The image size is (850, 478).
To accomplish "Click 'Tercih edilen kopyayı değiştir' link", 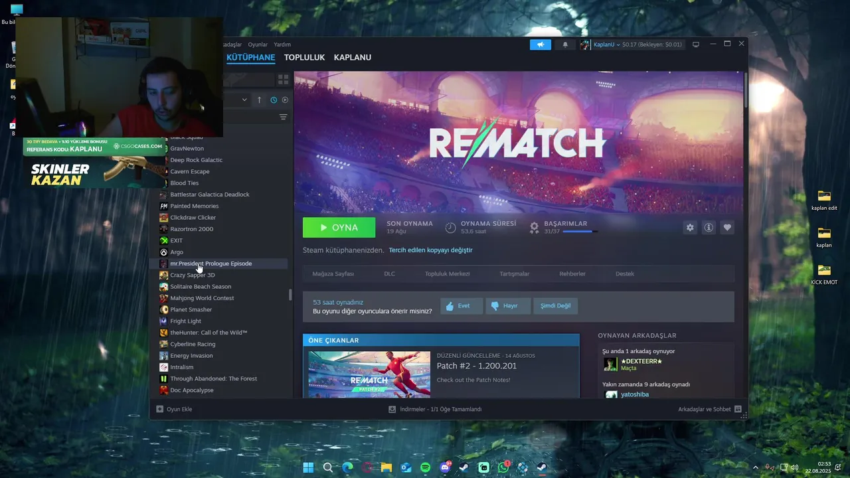I will pos(430,250).
